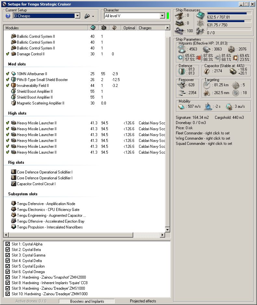The image size is (257, 305).
Task: Open the Current Setup dropdown arrow
Action: pos(77,16)
